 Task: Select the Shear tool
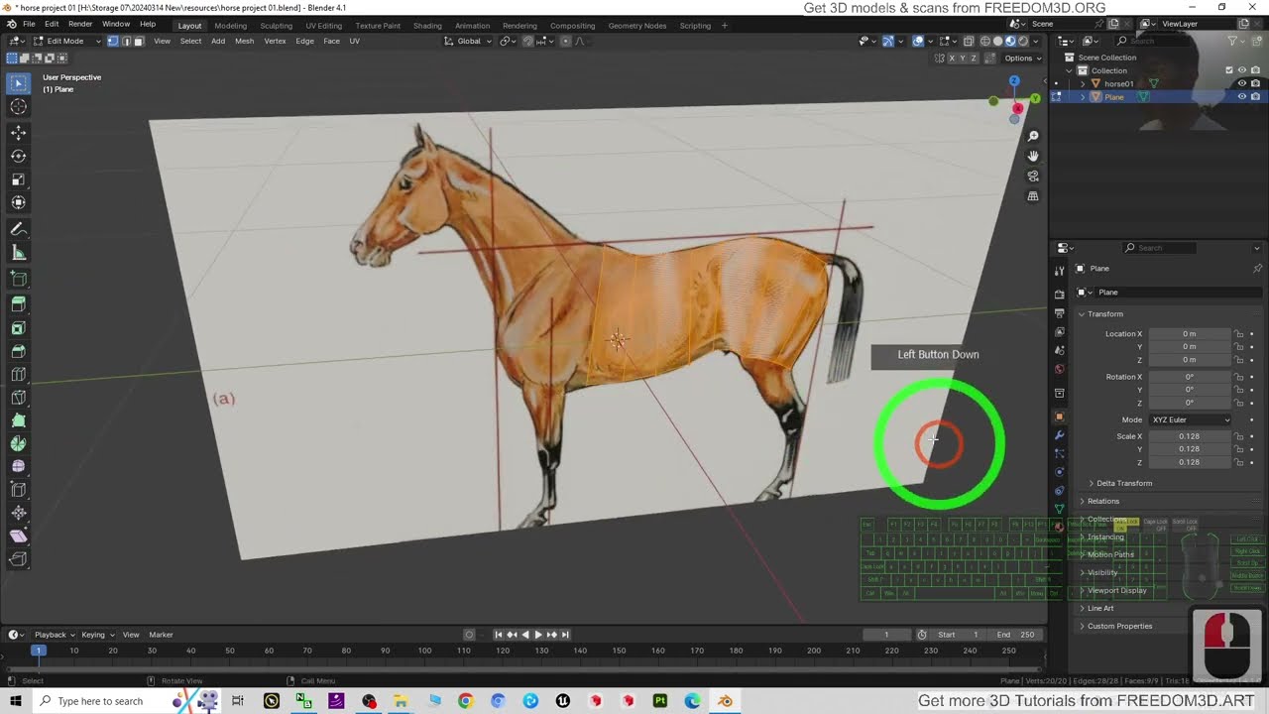coord(19,535)
